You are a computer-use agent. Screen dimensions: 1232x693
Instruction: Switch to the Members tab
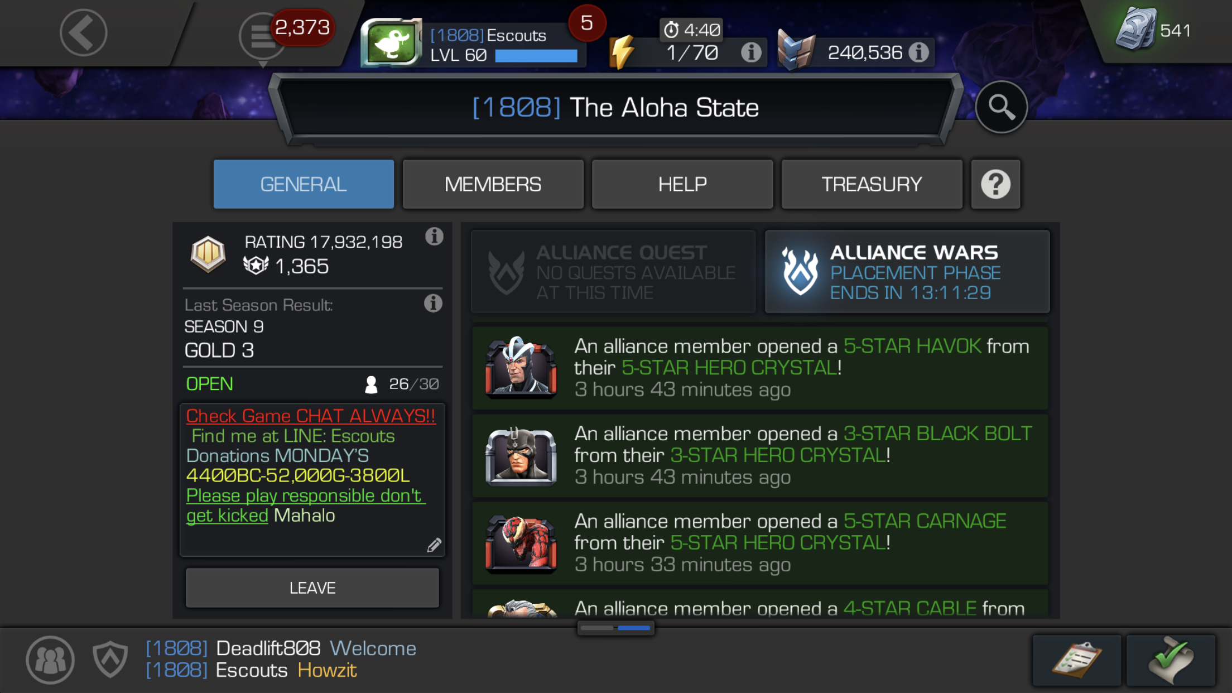click(x=493, y=184)
